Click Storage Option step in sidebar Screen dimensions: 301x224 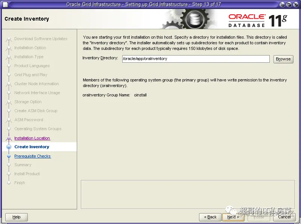coord(28,102)
